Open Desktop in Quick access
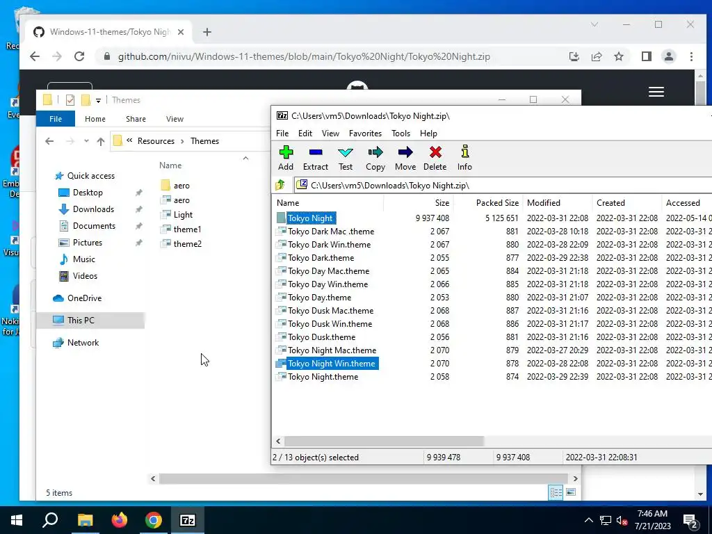This screenshot has height=534, width=712. pyautogui.click(x=87, y=193)
